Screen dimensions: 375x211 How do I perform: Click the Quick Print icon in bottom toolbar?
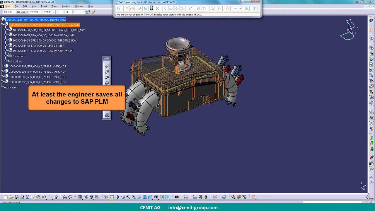[x=22, y=197]
